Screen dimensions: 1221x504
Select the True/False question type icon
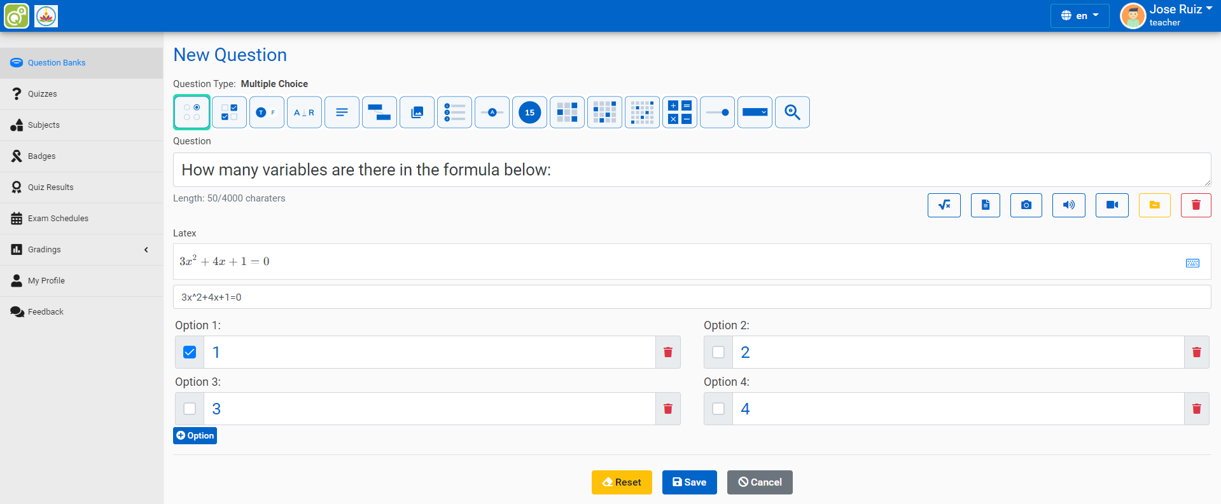tap(267, 112)
